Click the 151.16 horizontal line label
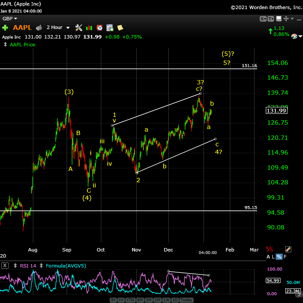 coord(249,65)
